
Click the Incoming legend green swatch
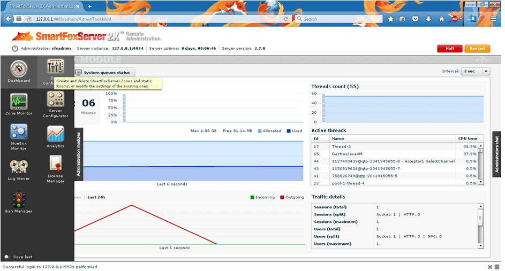click(x=252, y=197)
